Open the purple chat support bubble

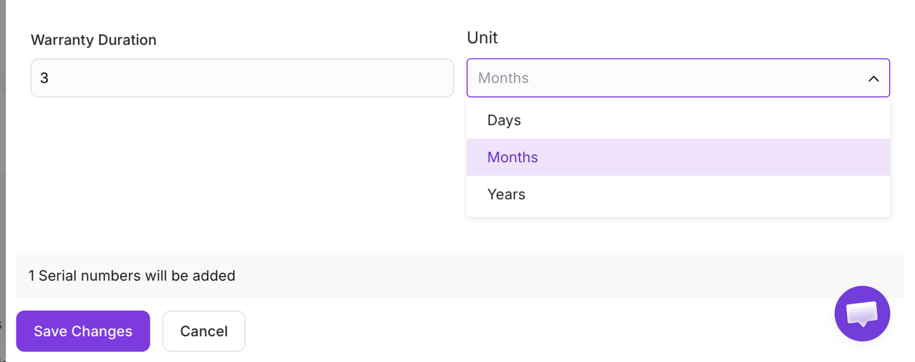coord(862,314)
